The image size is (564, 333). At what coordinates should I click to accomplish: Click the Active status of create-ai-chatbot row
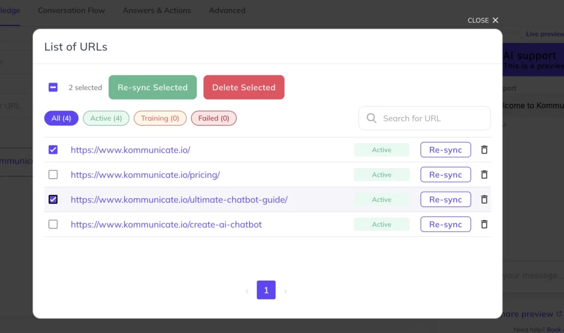point(382,224)
